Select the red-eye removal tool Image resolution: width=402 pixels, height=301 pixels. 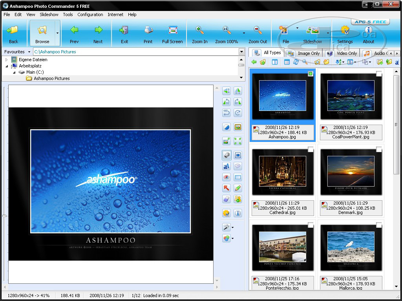[226, 177]
